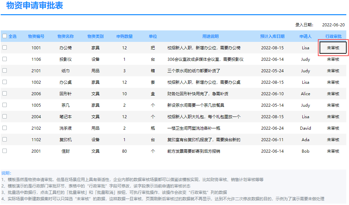
Task: Click the 申请人 column header
Action: 305,36
